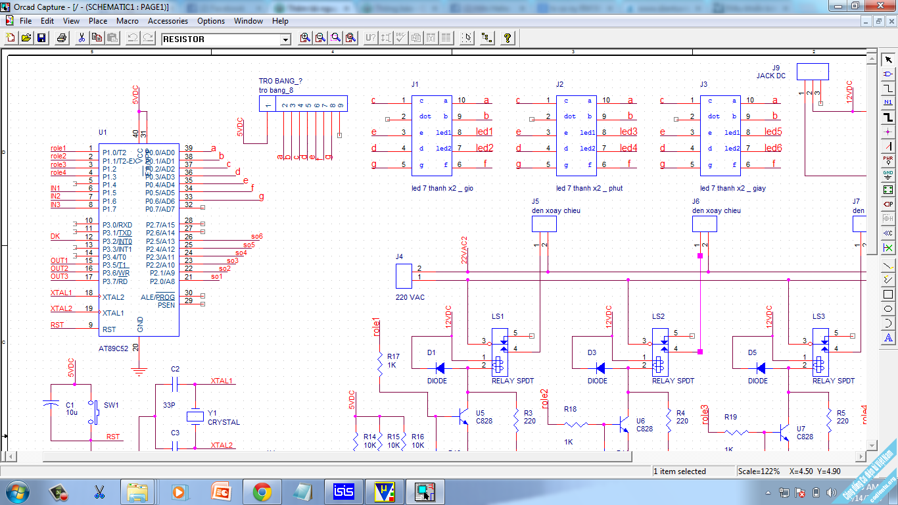The height and width of the screenshot is (505, 898).
Task: Select the Place Wire tool
Action: [888, 89]
